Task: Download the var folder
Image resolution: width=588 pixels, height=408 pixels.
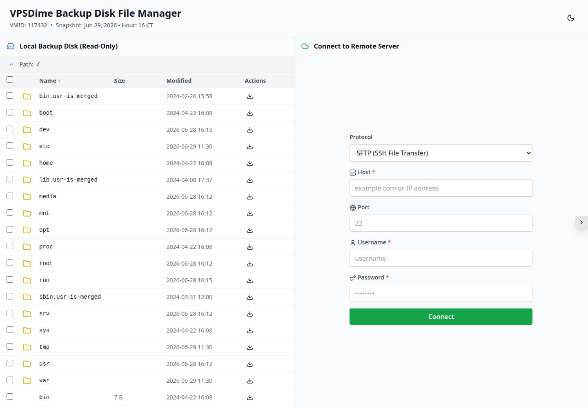Action: click(250, 381)
